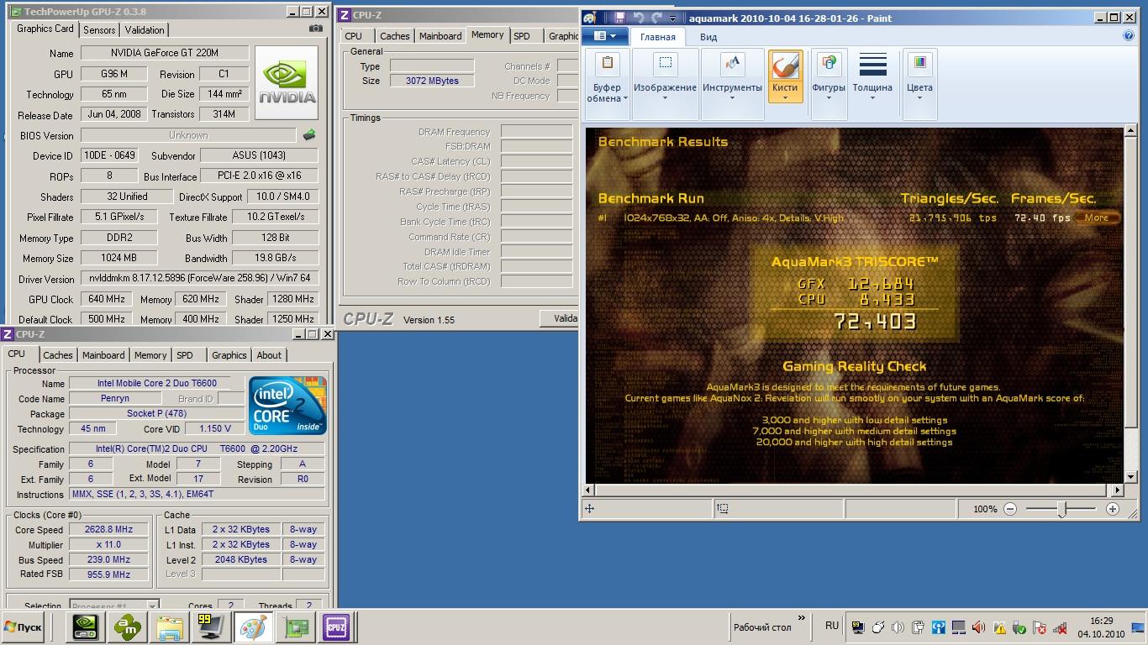Click the RU language indicator
Screen dimensions: 1148x645
coord(832,626)
